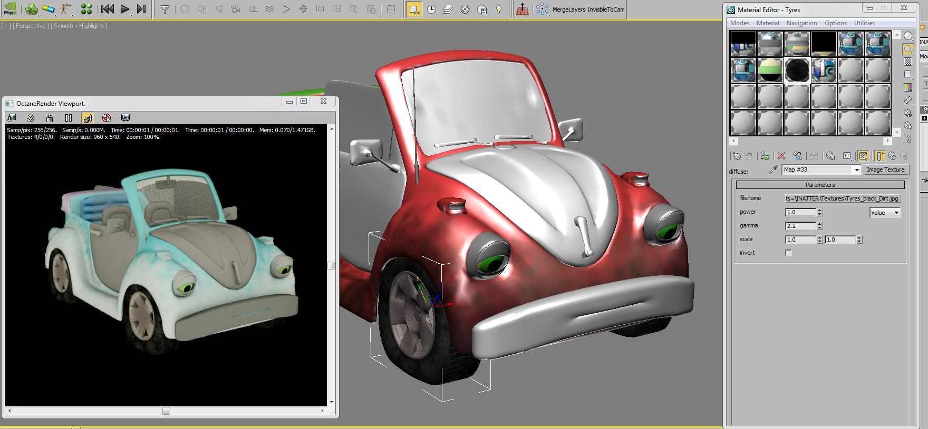
Task: Open the Navigation menu in Material Editor
Action: pos(801,23)
